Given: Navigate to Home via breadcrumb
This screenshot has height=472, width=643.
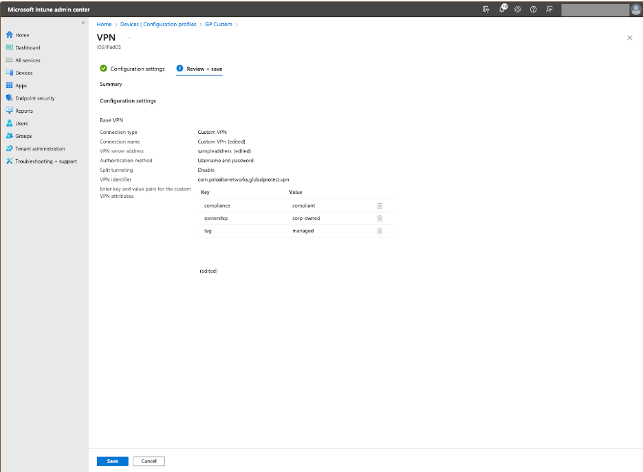Looking at the screenshot, I should 104,24.
